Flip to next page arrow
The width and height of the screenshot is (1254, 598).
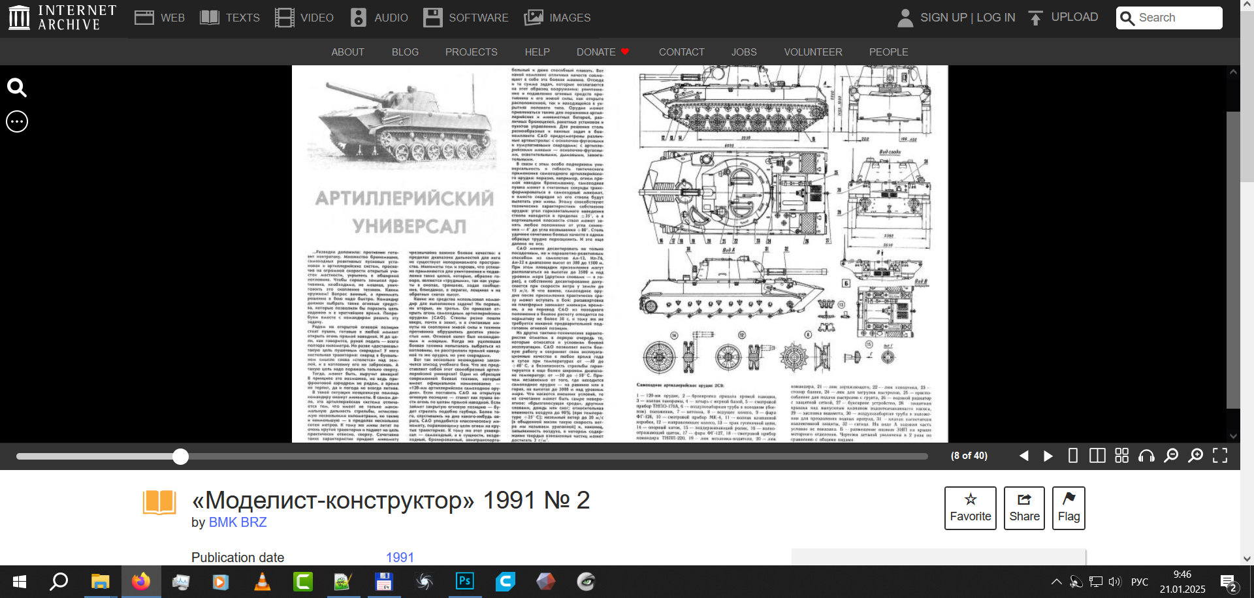pyautogui.click(x=1048, y=456)
